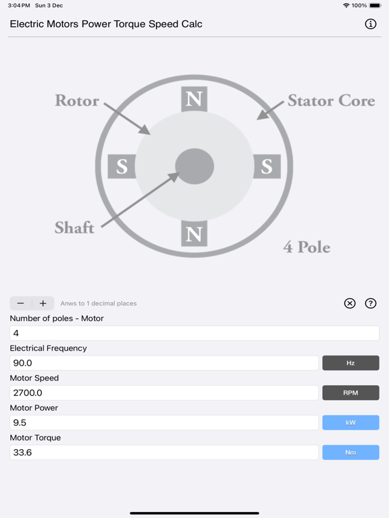Viewport: 389px width, 518px height.
Task: Open the info icon in the header
Action: (371, 24)
